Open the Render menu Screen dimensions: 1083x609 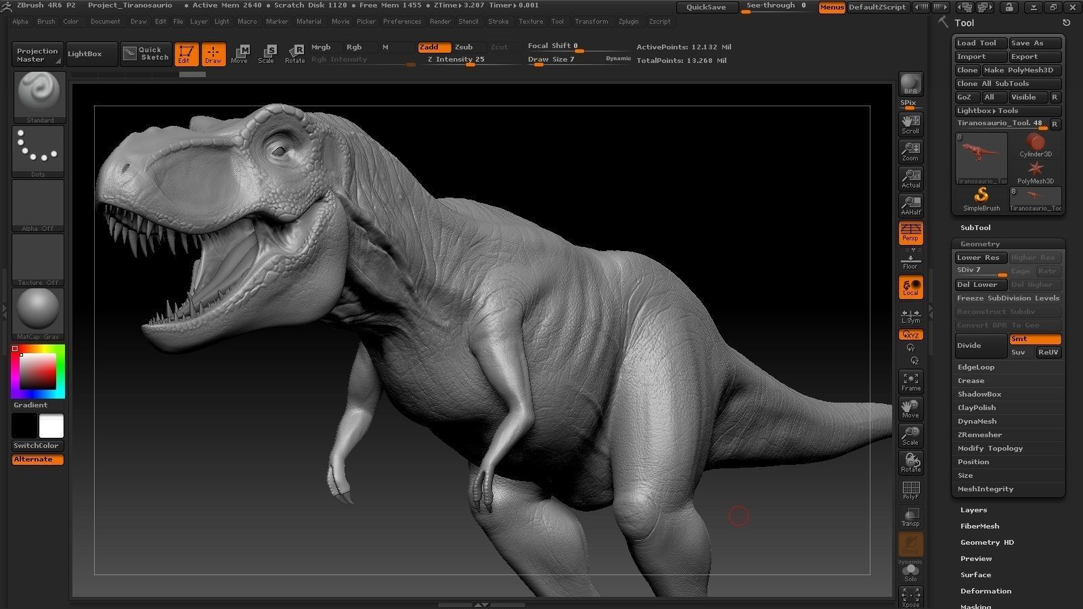(440, 22)
